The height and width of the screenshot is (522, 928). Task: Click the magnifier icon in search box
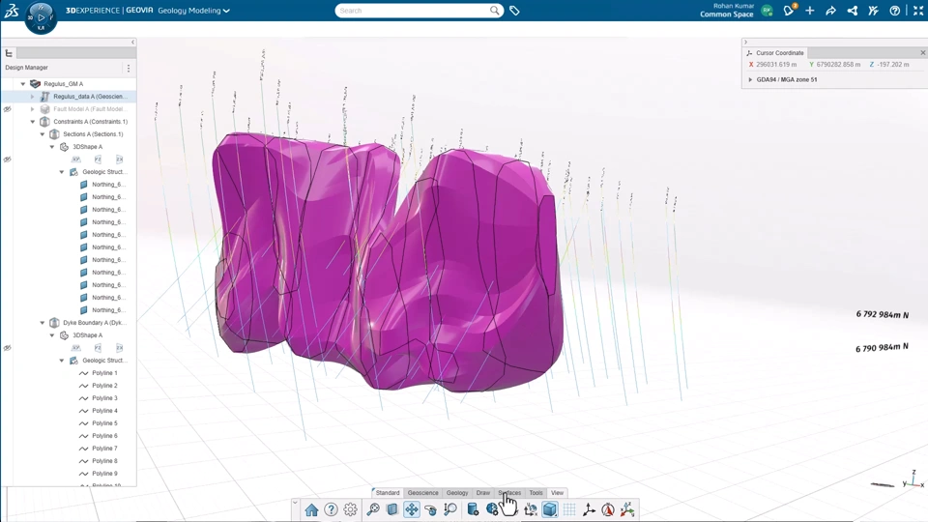(x=494, y=11)
